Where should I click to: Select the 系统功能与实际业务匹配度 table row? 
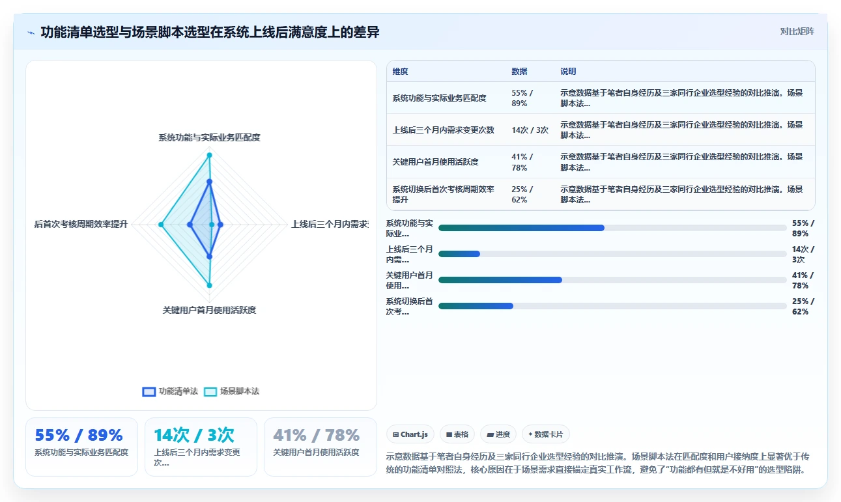click(601, 98)
